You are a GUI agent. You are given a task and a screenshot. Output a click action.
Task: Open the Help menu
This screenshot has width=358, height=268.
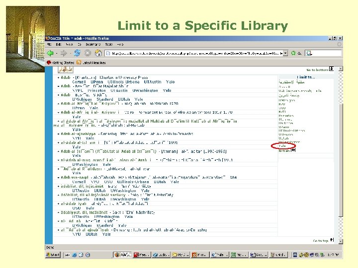click(120, 45)
